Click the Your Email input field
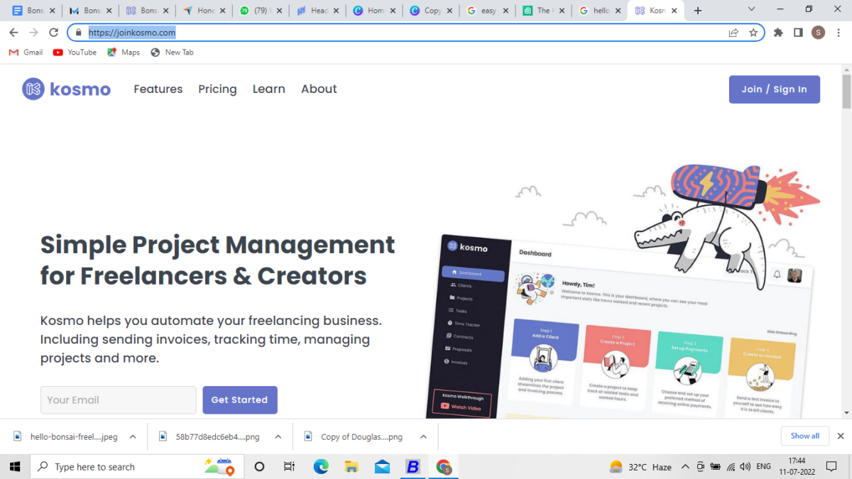This screenshot has height=479, width=852. pyautogui.click(x=118, y=400)
